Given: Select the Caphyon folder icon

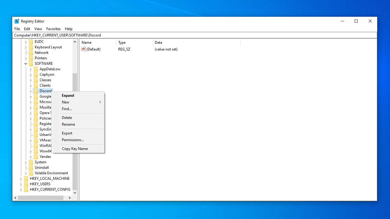Looking at the screenshot, I should [36, 75].
